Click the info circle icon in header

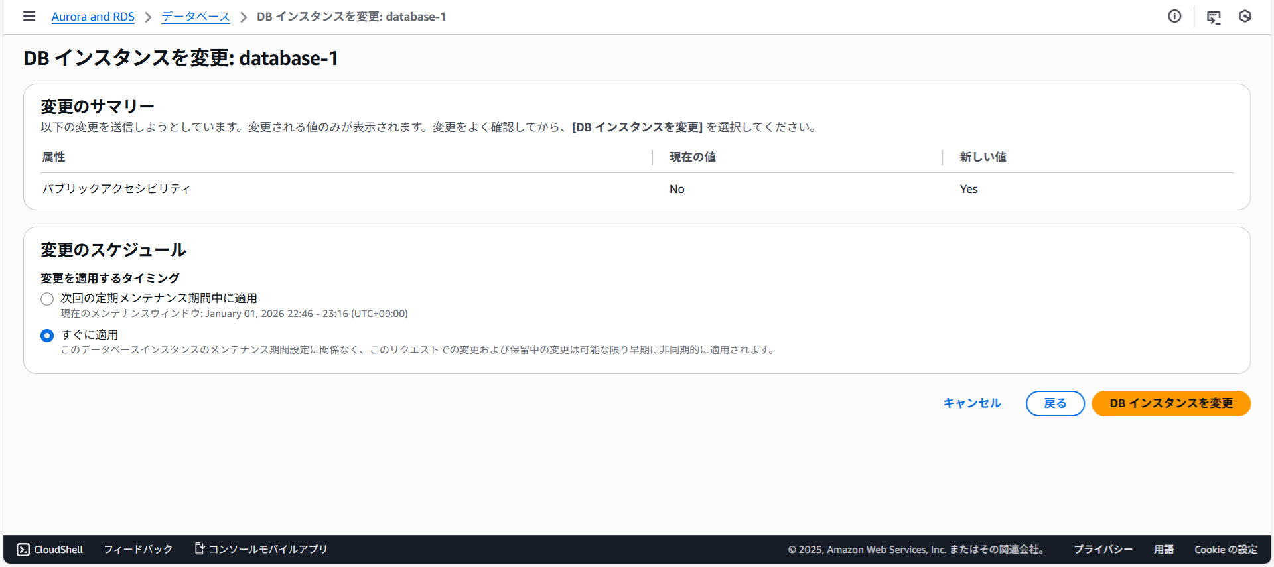1174,17
